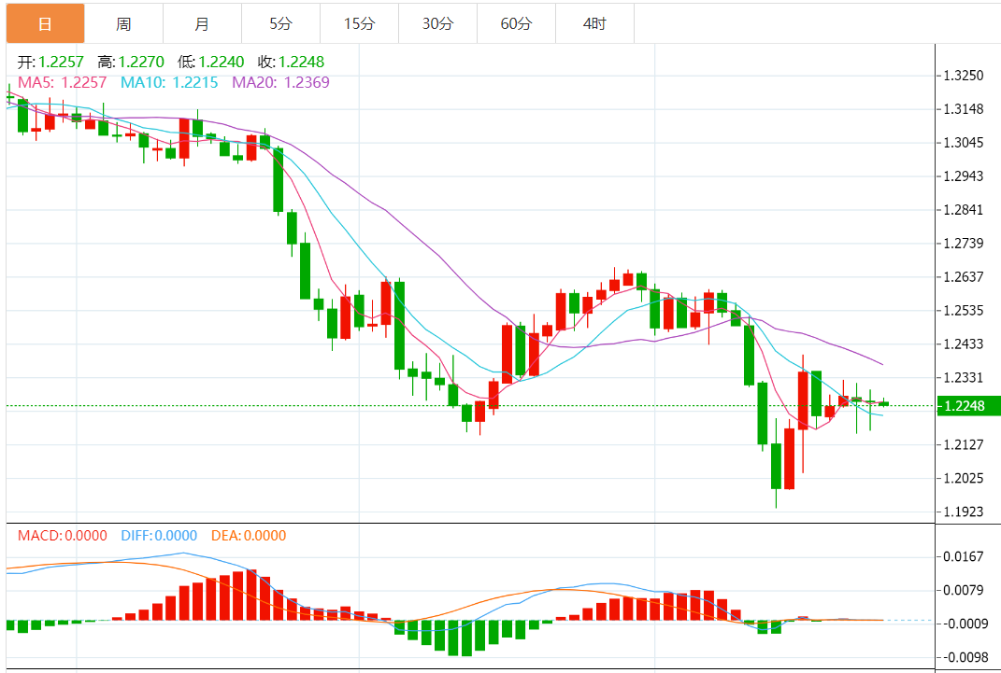Open the 15分 timeframe tab

pos(360,23)
